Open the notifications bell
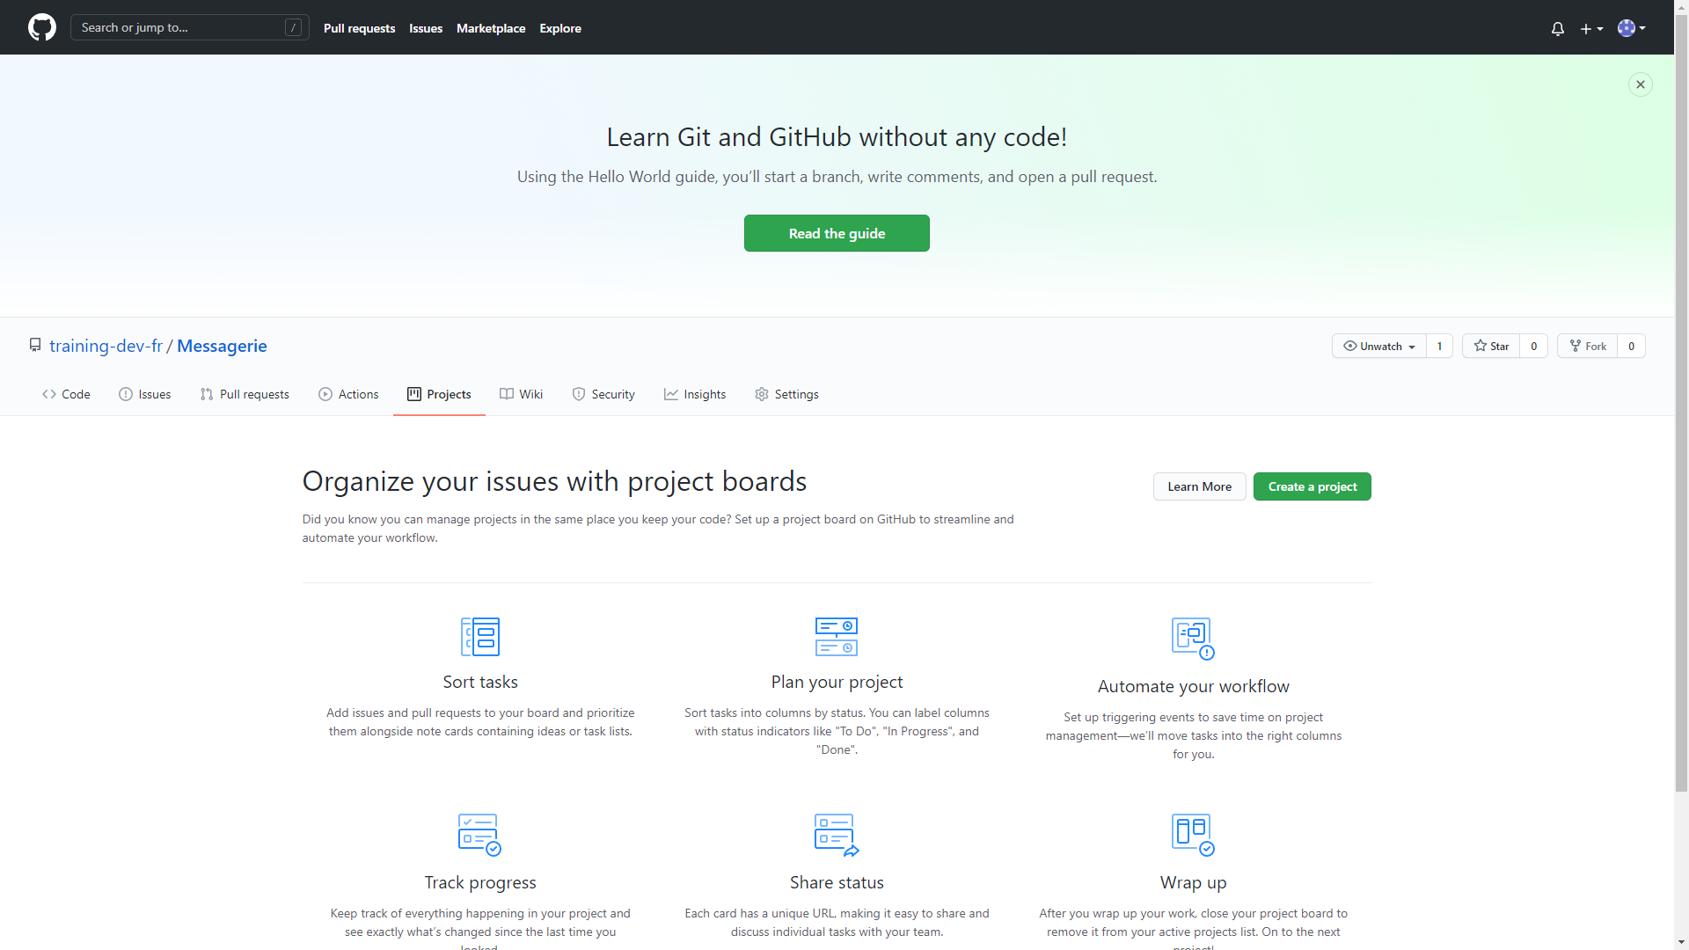The width and height of the screenshot is (1689, 950). point(1557,28)
